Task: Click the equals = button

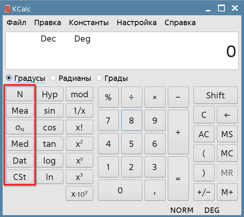Action: [178, 178]
